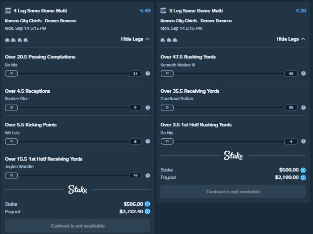
Task: Click Cashout is not available in 4 Leg card
Action: click(77, 226)
